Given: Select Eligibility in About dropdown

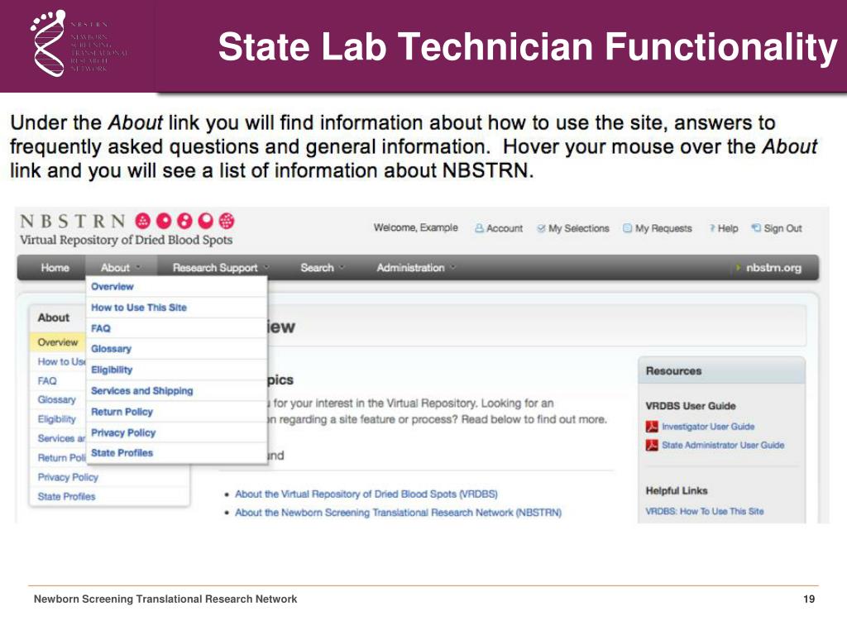Looking at the screenshot, I should (177, 370).
